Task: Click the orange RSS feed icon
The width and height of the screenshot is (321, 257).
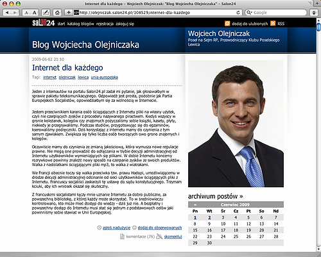Action: [273, 23]
